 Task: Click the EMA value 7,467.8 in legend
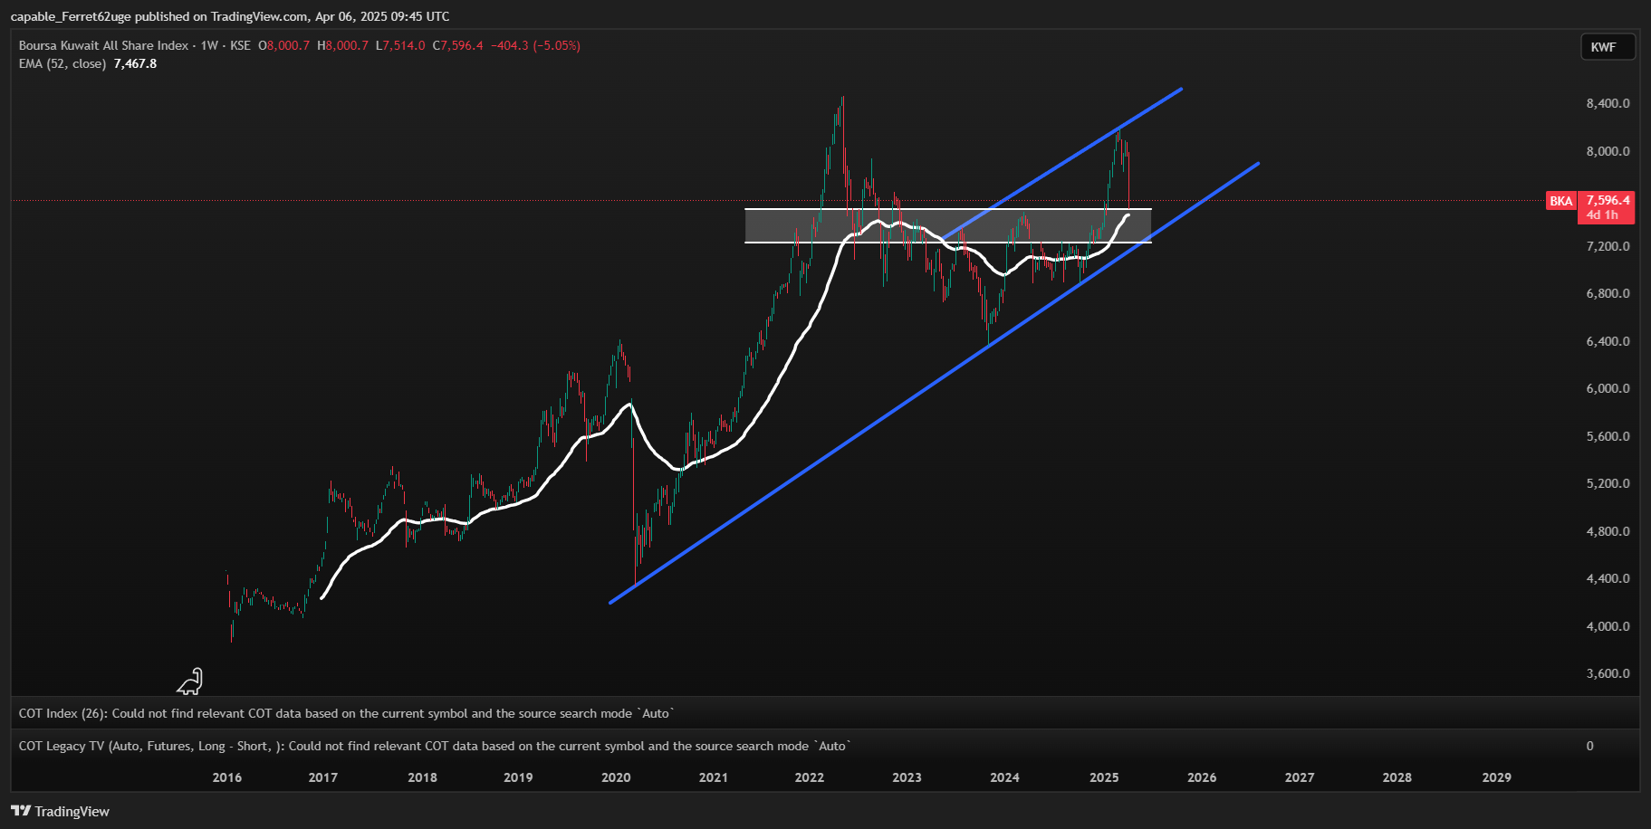[x=135, y=63]
